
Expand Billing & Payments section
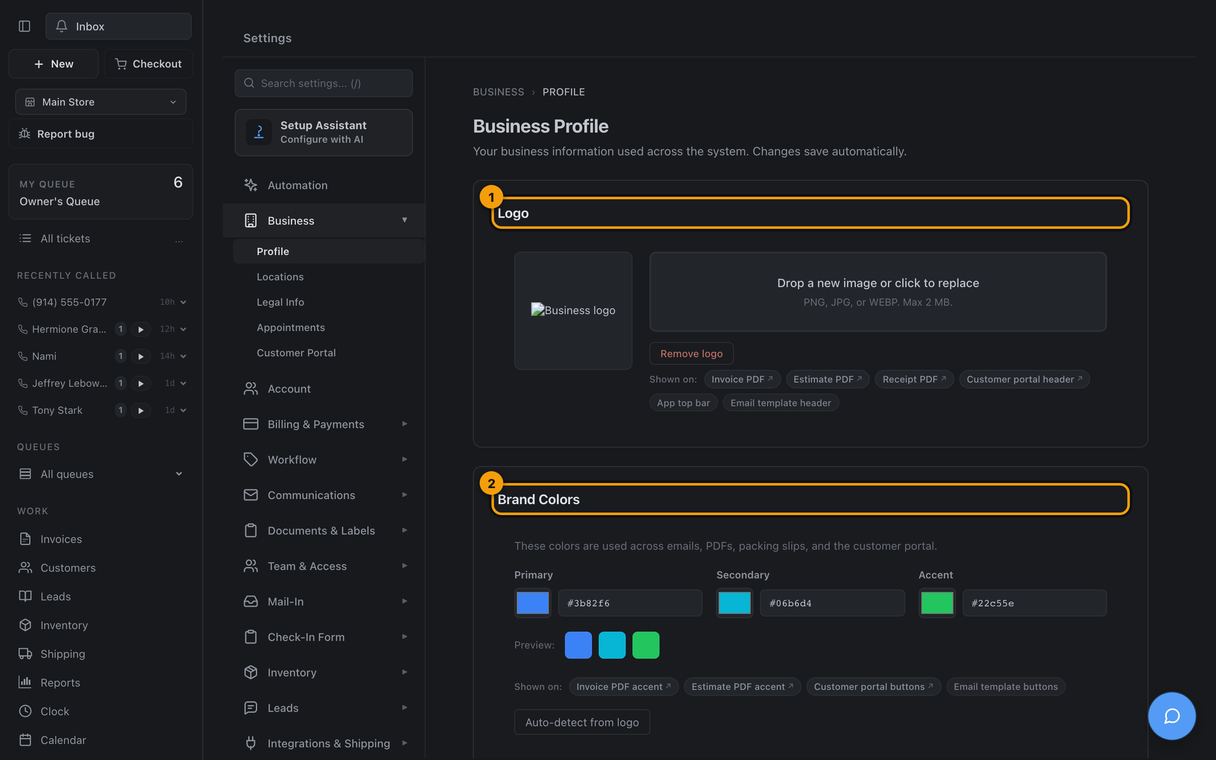[x=404, y=424]
